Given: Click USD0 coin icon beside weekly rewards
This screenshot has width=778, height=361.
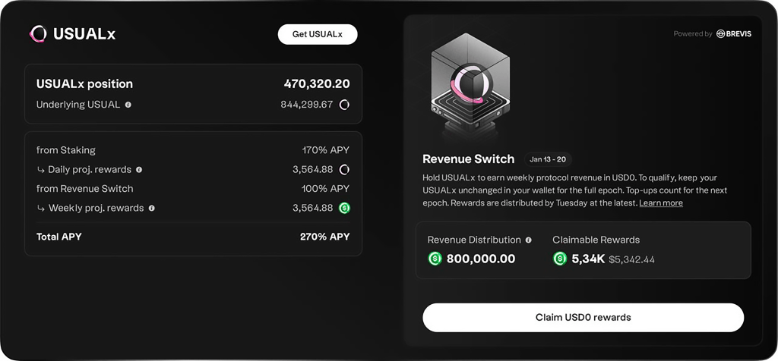Looking at the screenshot, I should [x=344, y=208].
